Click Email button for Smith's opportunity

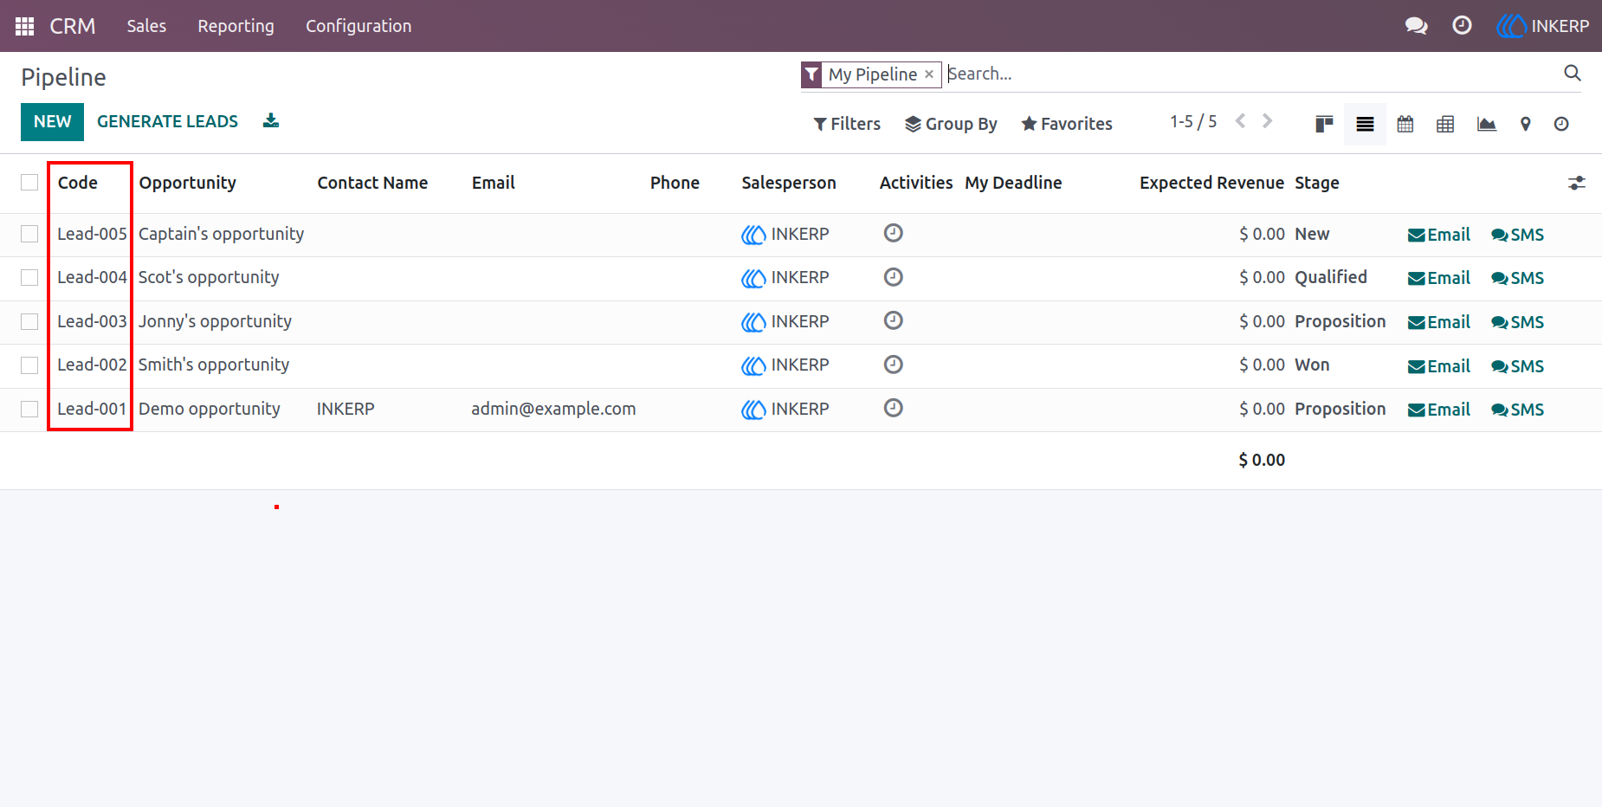point(1439,366)
